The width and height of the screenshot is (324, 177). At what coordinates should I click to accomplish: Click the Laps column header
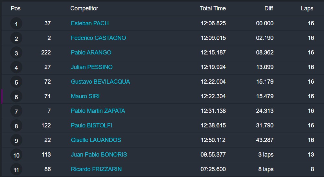point(307,8)
